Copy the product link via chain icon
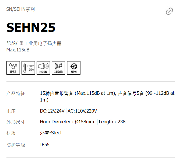This screenshot has width=183, height=164. [x=170, y=11]
